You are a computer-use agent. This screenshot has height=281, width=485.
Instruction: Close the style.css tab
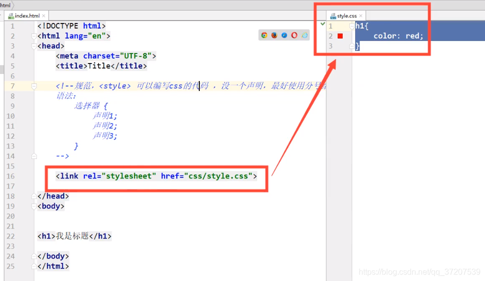(361, 16)
